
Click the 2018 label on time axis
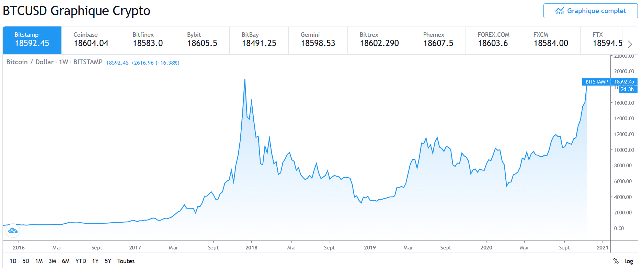251,247
